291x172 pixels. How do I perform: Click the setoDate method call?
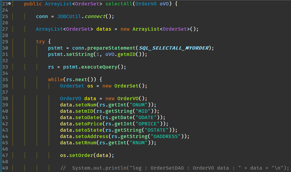pos(87,118)
